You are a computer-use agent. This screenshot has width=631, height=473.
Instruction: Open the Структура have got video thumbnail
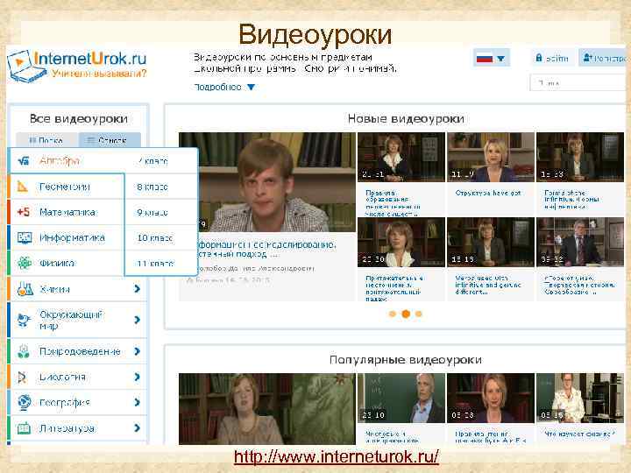click(491, 158)
